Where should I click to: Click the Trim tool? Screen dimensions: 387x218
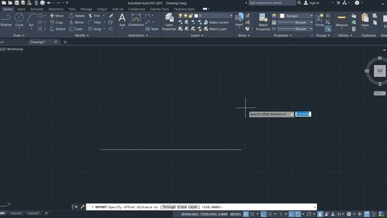click(94, 16)
